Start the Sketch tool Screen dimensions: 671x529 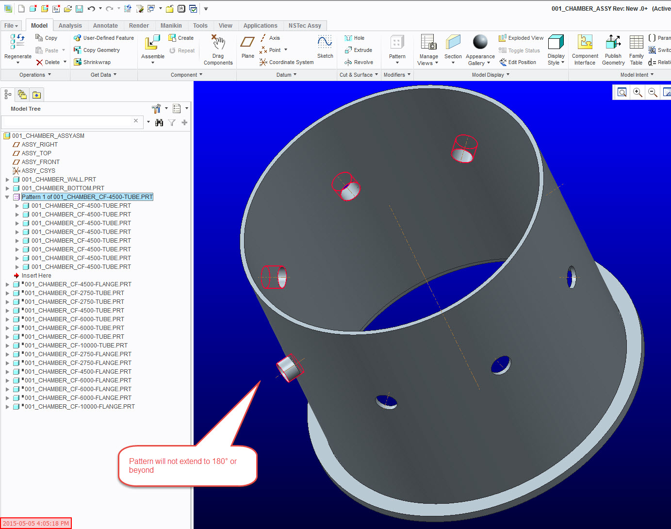coord(325,47)
